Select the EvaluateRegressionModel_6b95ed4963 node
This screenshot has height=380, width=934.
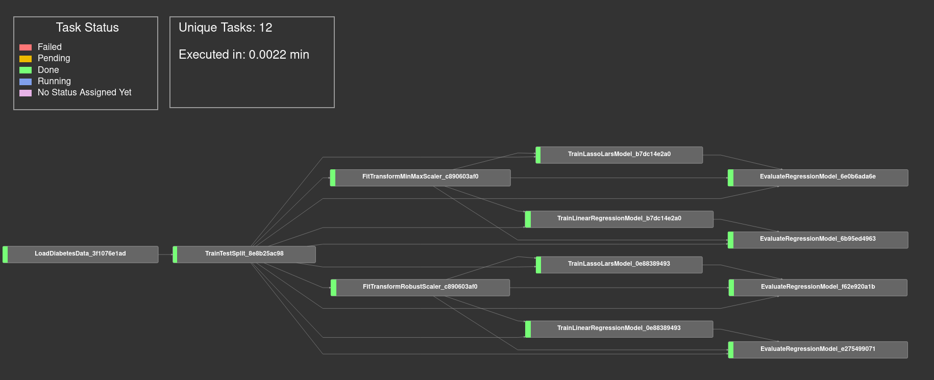coord(818,239)
